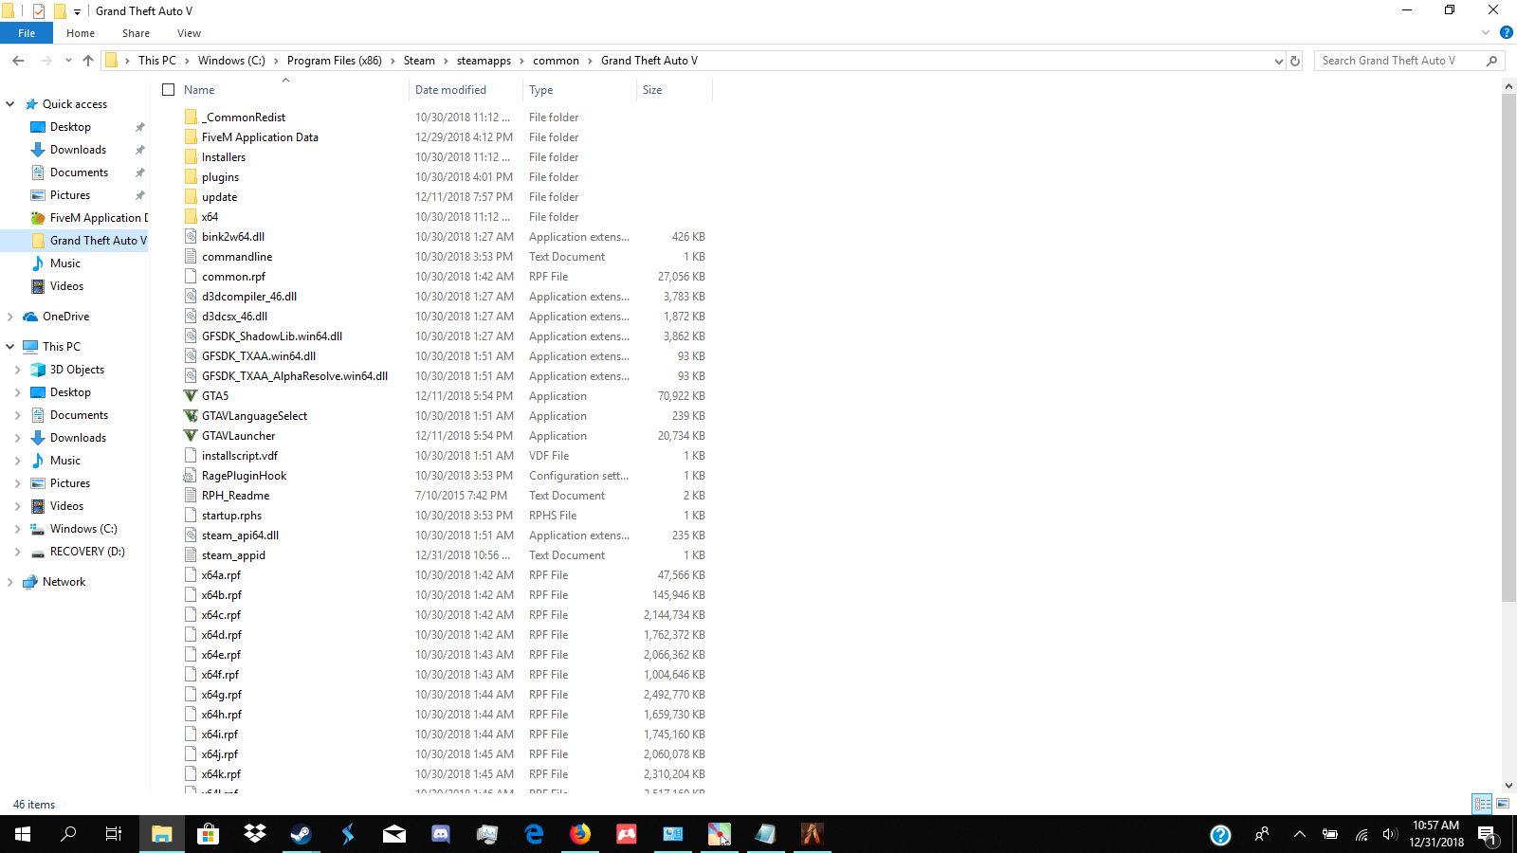
Task: Select the common.rpf file
Action: [233, 277]
